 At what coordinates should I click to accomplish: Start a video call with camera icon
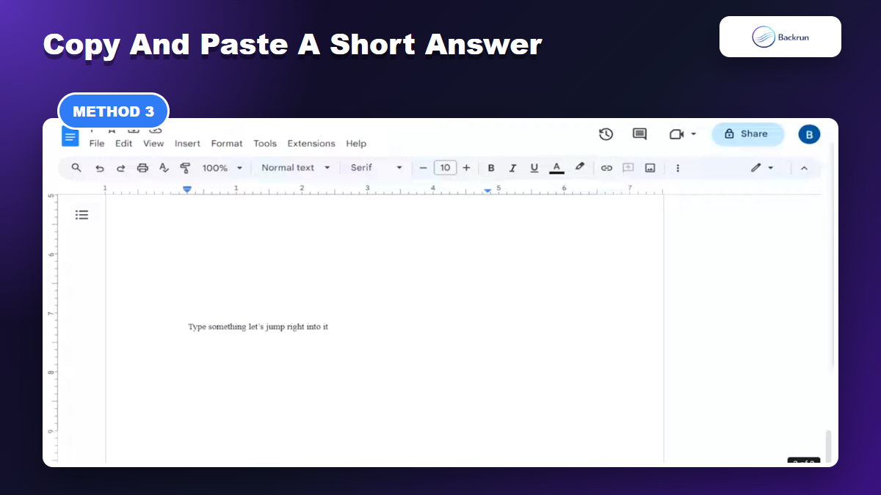pyautogui.click(x=676, y=134)
